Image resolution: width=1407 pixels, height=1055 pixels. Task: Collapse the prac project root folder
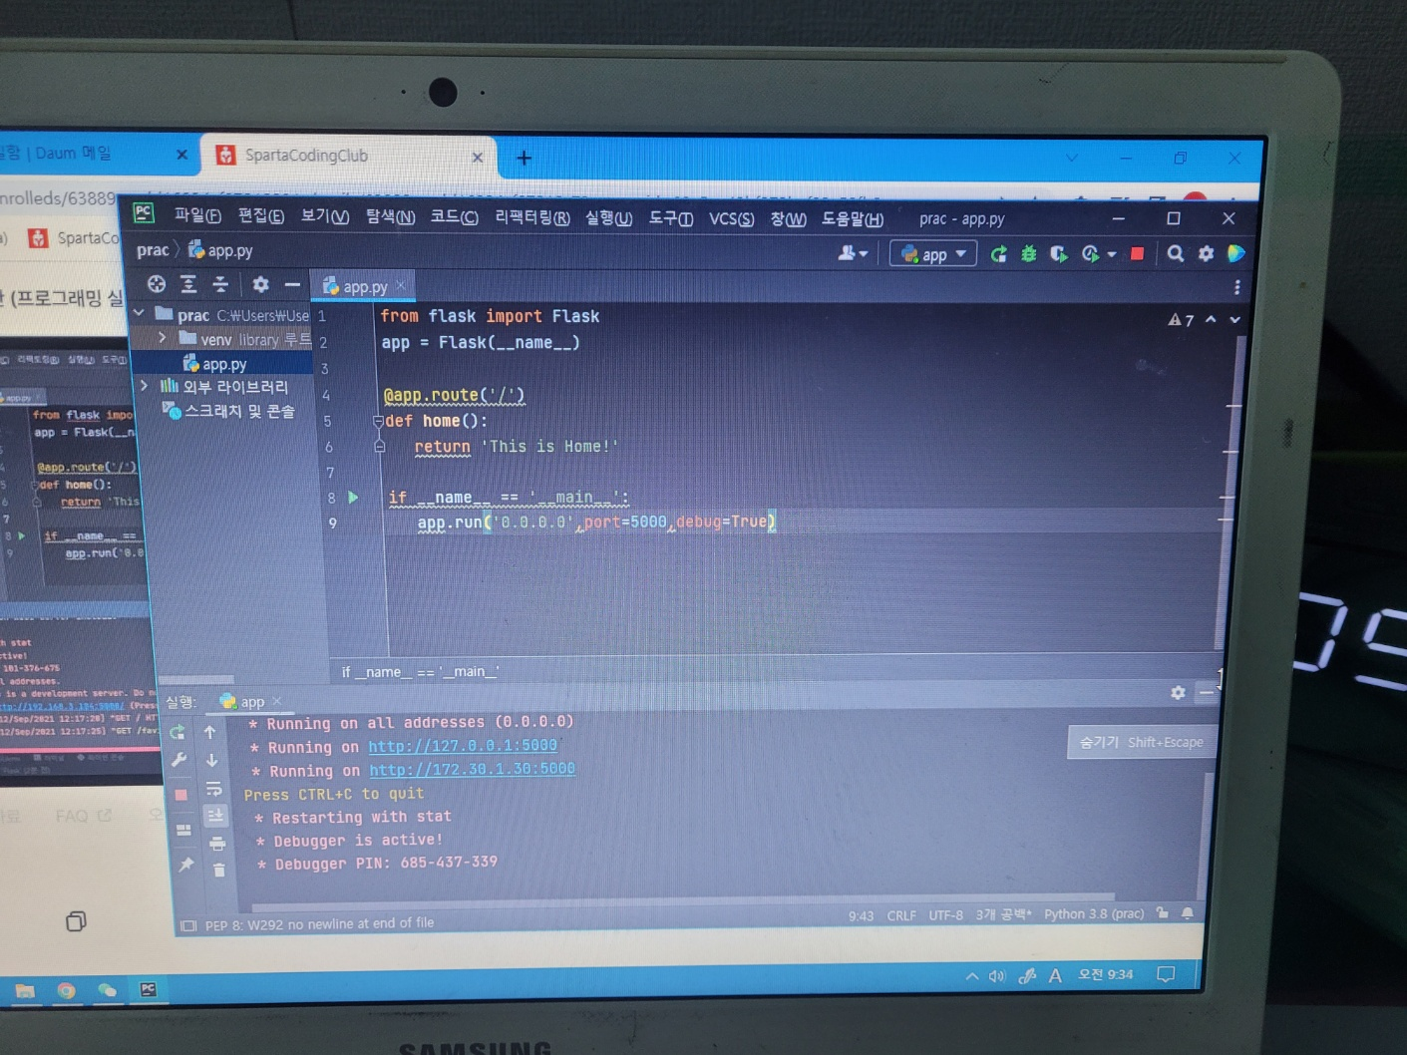click(x=140, y=314)
